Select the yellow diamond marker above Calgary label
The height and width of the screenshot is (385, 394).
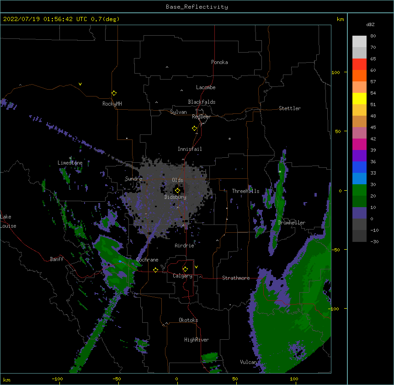tap(185, 269)
